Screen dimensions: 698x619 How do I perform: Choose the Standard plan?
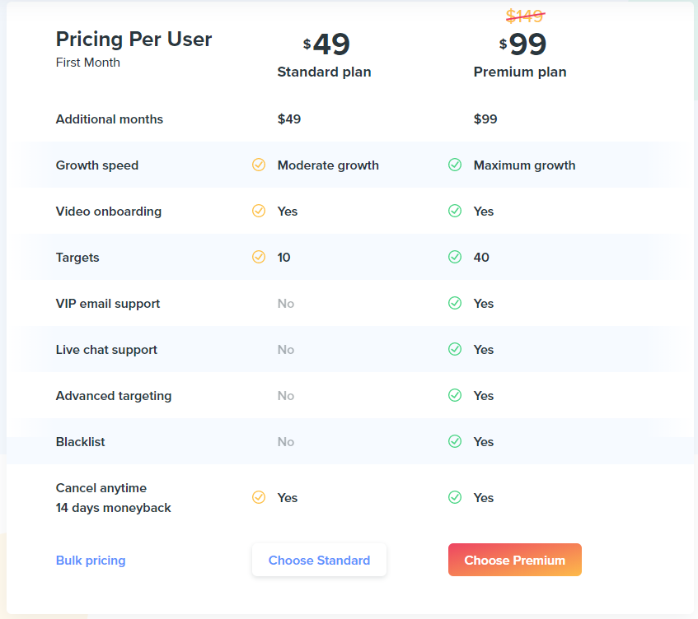[x=319, y=560]
